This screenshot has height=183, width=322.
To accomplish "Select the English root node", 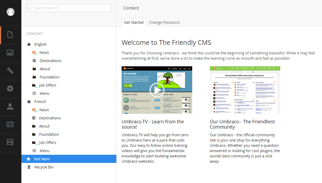I will click(x=40, y=44).
